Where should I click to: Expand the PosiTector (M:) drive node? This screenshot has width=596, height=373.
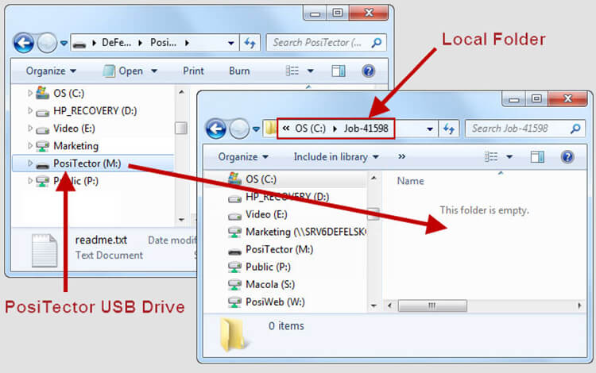(x=31, y=163)
